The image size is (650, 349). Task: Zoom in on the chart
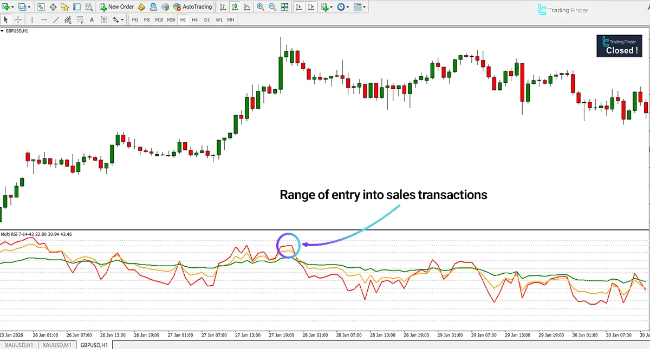261,6
